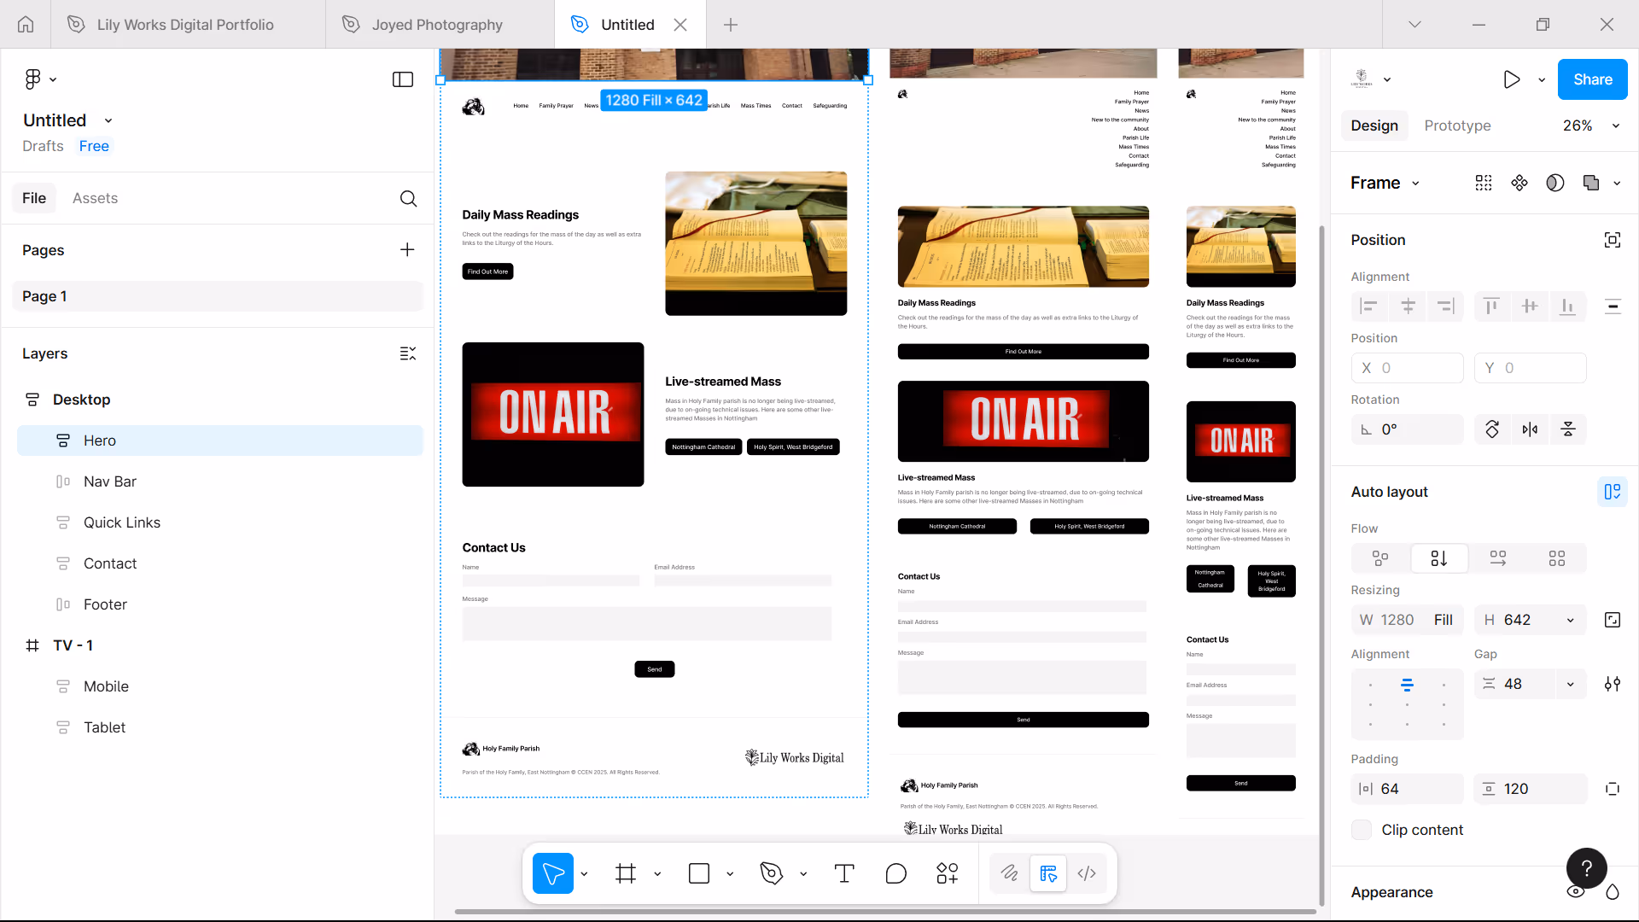Image resolution: width=1639 pixels, height=922 pixels.
Task: Present the prototype with the play button
Action: tap(1512, 79)
